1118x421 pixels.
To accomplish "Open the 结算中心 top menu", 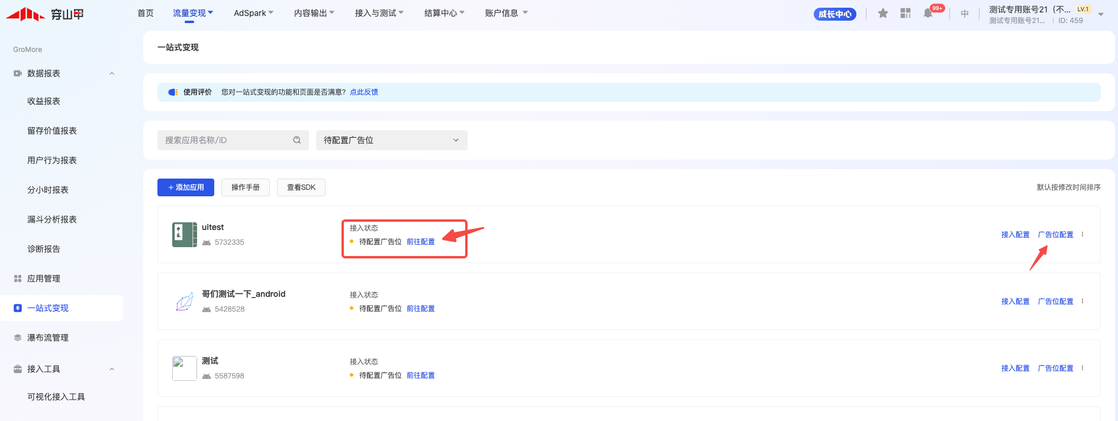I will coord(444,13).
